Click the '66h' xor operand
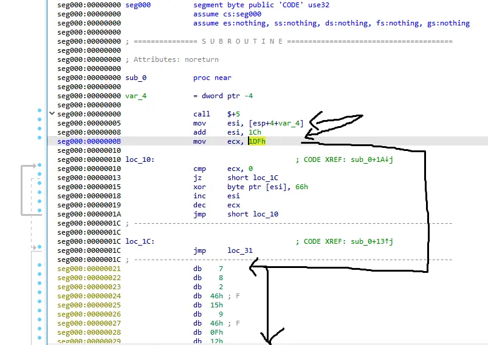The width and height of the screenshot is (488, 345). point(301,187)
